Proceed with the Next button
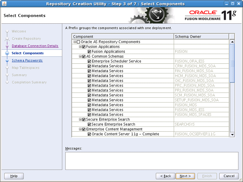Screen dimensions: 243x182 [185, 176]
